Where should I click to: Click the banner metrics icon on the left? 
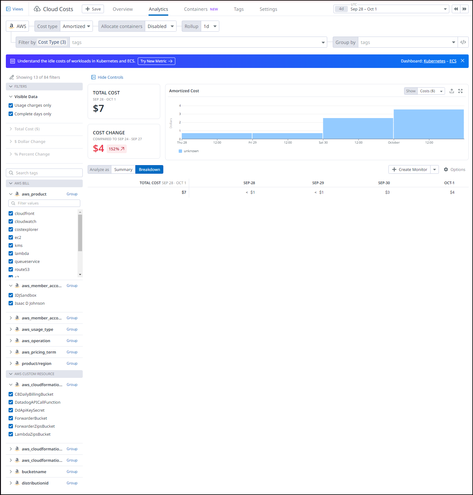[13, 61]
